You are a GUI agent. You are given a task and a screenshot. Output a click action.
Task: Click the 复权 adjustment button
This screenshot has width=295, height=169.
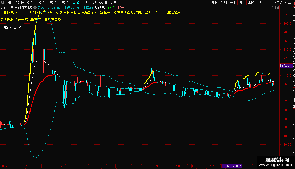pyautogui.click(x=215, y=2)
